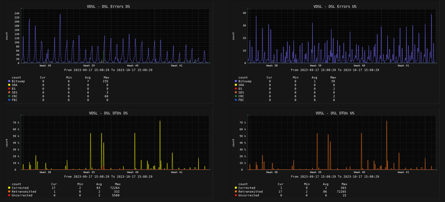Viewport: 445px width, 202px height.
Task: Click the 240 y-axis label on Errors DS graph
Action: click(x=17, y=13)
